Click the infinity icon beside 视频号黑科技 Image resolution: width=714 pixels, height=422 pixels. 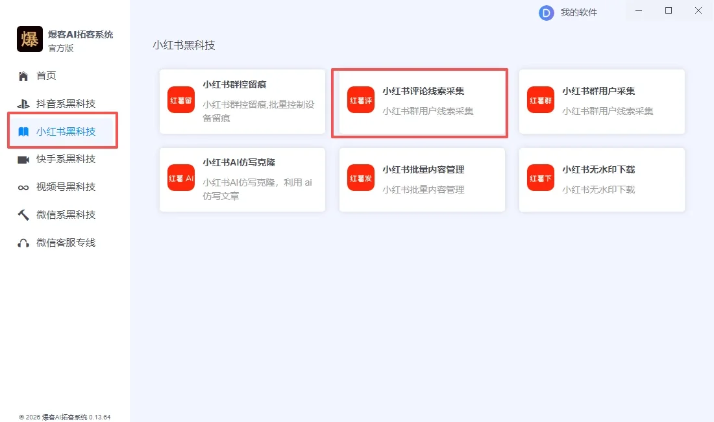tap(23, 188)
